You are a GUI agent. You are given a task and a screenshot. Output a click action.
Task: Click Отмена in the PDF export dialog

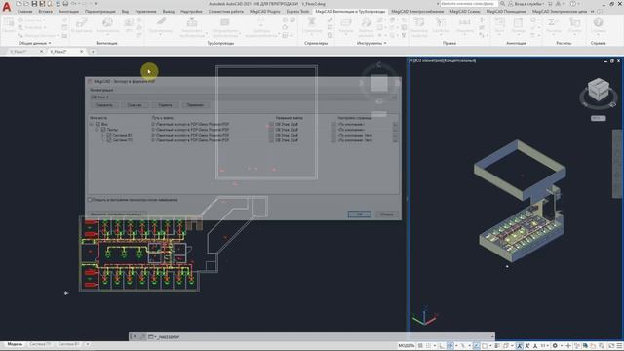(x=386, y=214)
